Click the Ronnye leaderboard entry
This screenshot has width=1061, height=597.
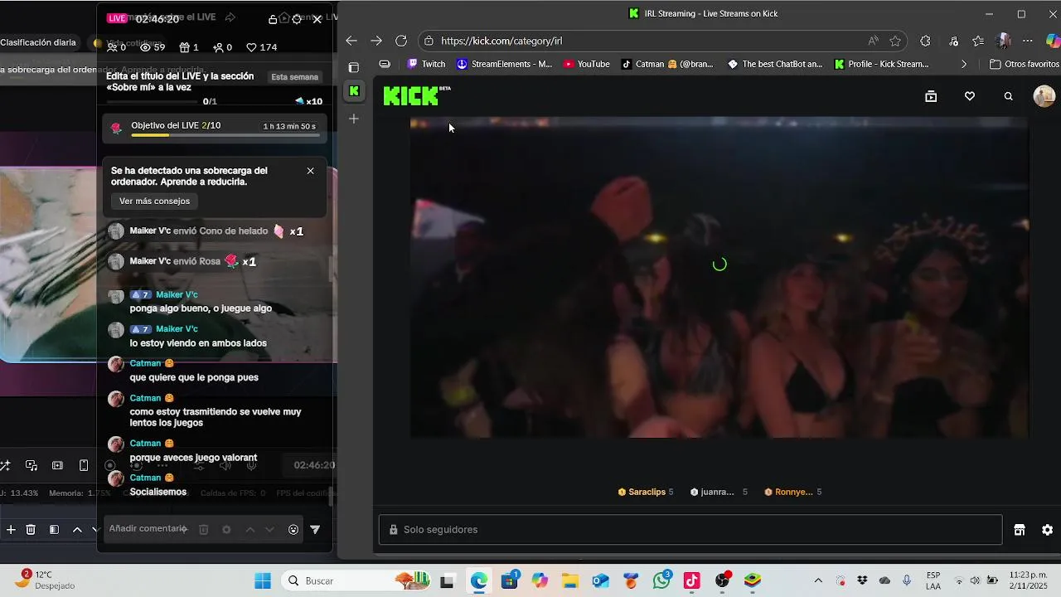coord(793,492)
